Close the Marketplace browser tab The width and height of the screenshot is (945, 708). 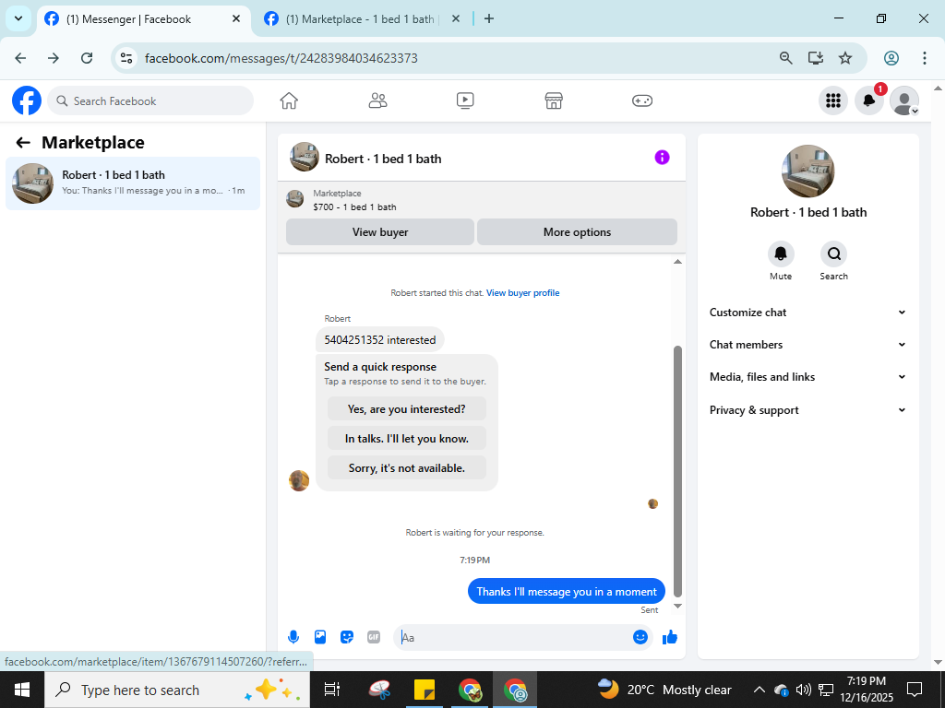[x=456, y=18]
